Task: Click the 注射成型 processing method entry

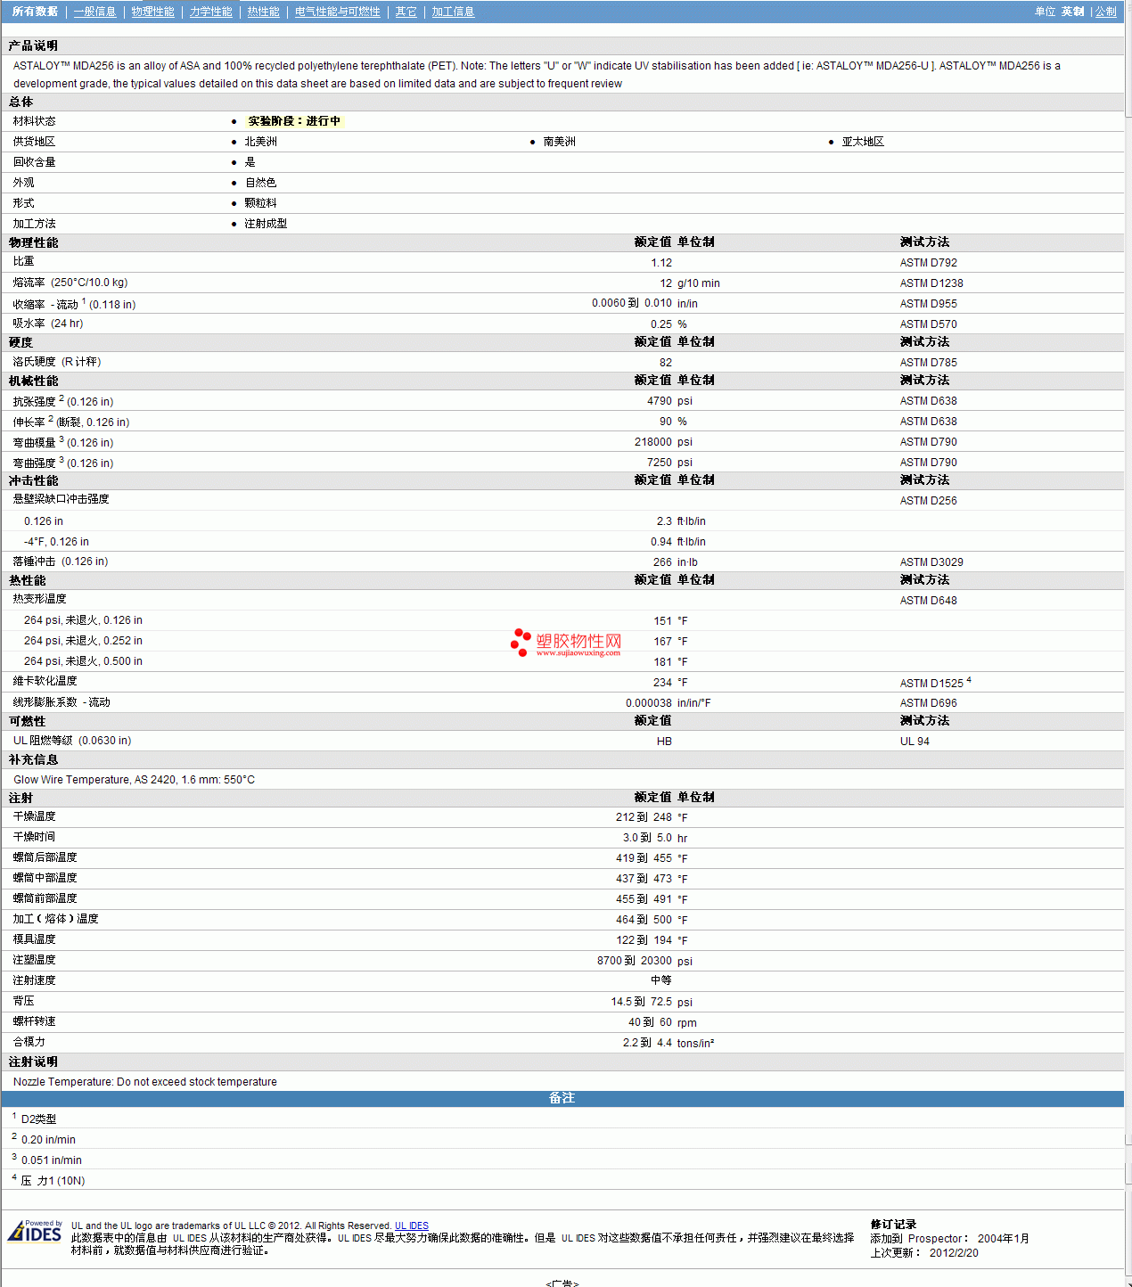Action: (x=266, y=224)
